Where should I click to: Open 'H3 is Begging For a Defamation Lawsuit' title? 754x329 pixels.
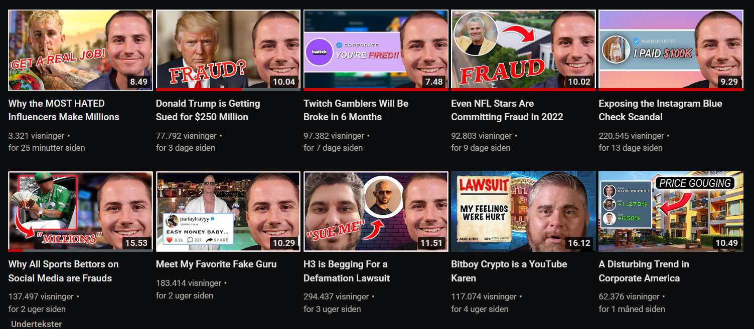[x=347, y=271]
